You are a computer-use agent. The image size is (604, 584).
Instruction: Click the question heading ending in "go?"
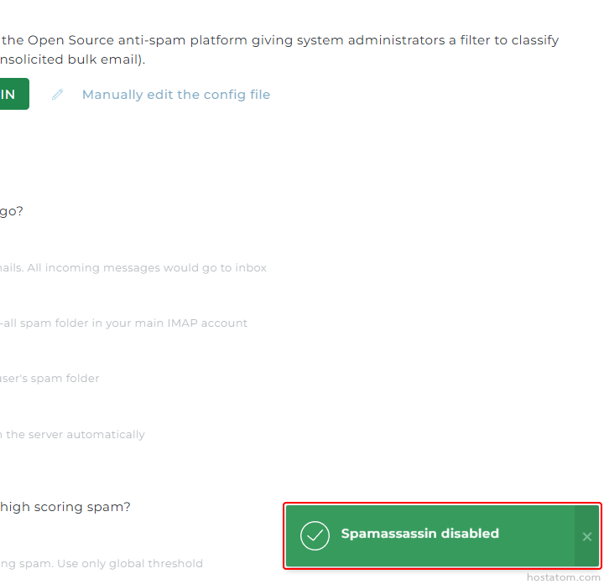[12, 211]
